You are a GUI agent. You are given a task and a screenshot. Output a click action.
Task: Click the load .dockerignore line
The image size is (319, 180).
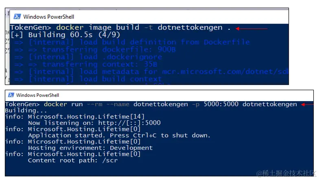click(x=88, y=57)
